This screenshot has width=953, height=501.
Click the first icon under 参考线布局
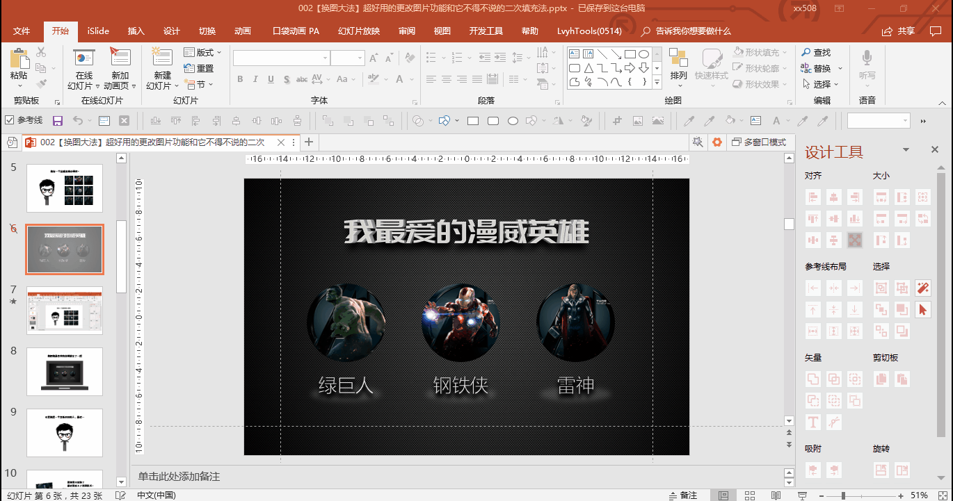pyautogui.click(x=812, y=288)
